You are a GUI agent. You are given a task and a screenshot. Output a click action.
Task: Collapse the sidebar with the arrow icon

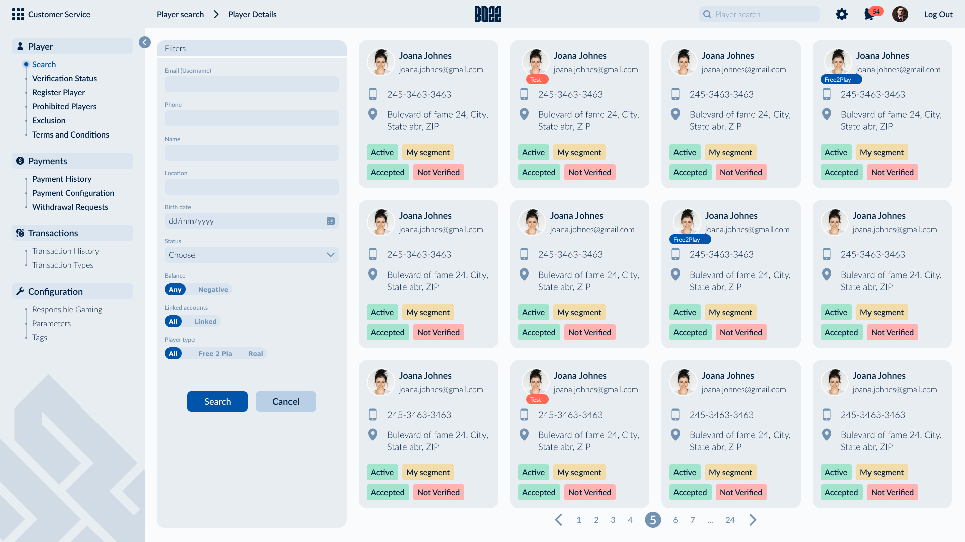pos(145,42)
